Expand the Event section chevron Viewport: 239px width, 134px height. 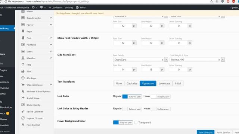click(x=51, y=51)
